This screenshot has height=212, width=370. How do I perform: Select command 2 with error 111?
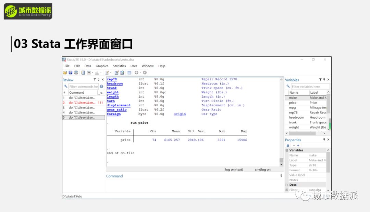pyautogui.click(x=84, y=103)
